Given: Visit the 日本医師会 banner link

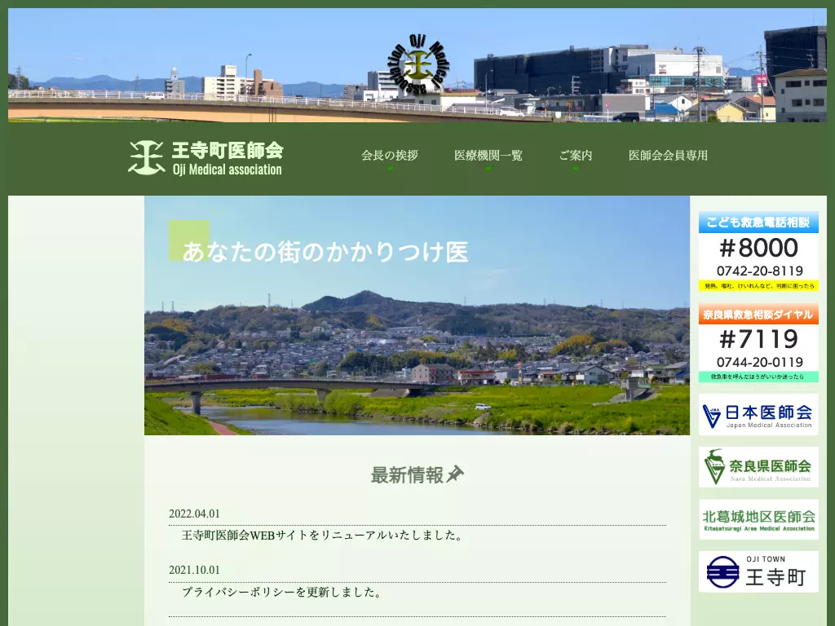Looking at the screenshot, I should (x=758, y=415).
